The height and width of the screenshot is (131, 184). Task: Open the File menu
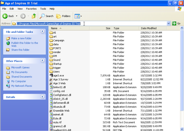pyautogui.click(x=4, y=9)
